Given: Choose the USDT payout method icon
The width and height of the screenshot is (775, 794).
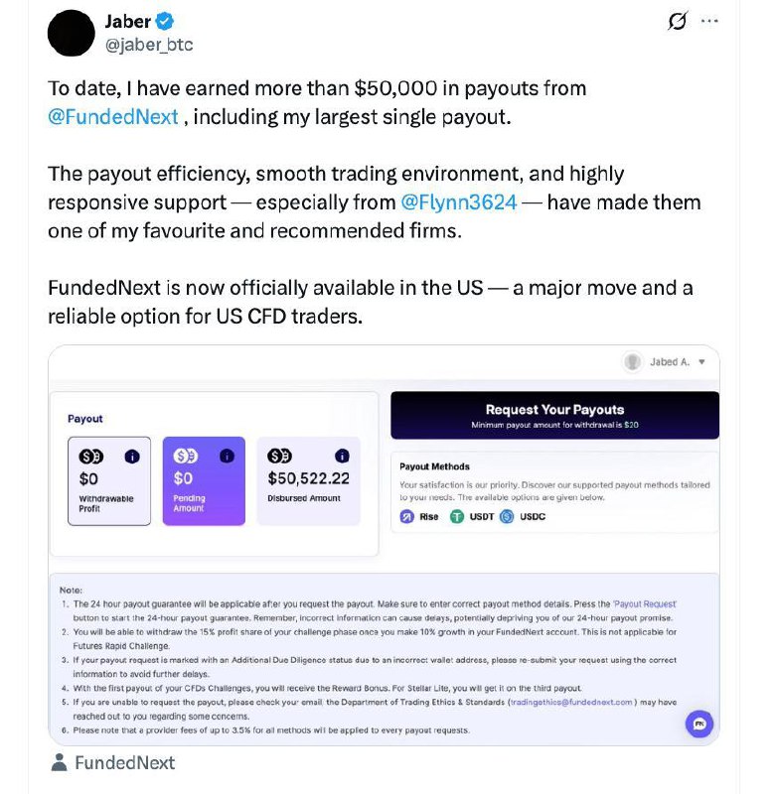Looking at the screenshot, I should pyautogui.click(x=457, y=516).
